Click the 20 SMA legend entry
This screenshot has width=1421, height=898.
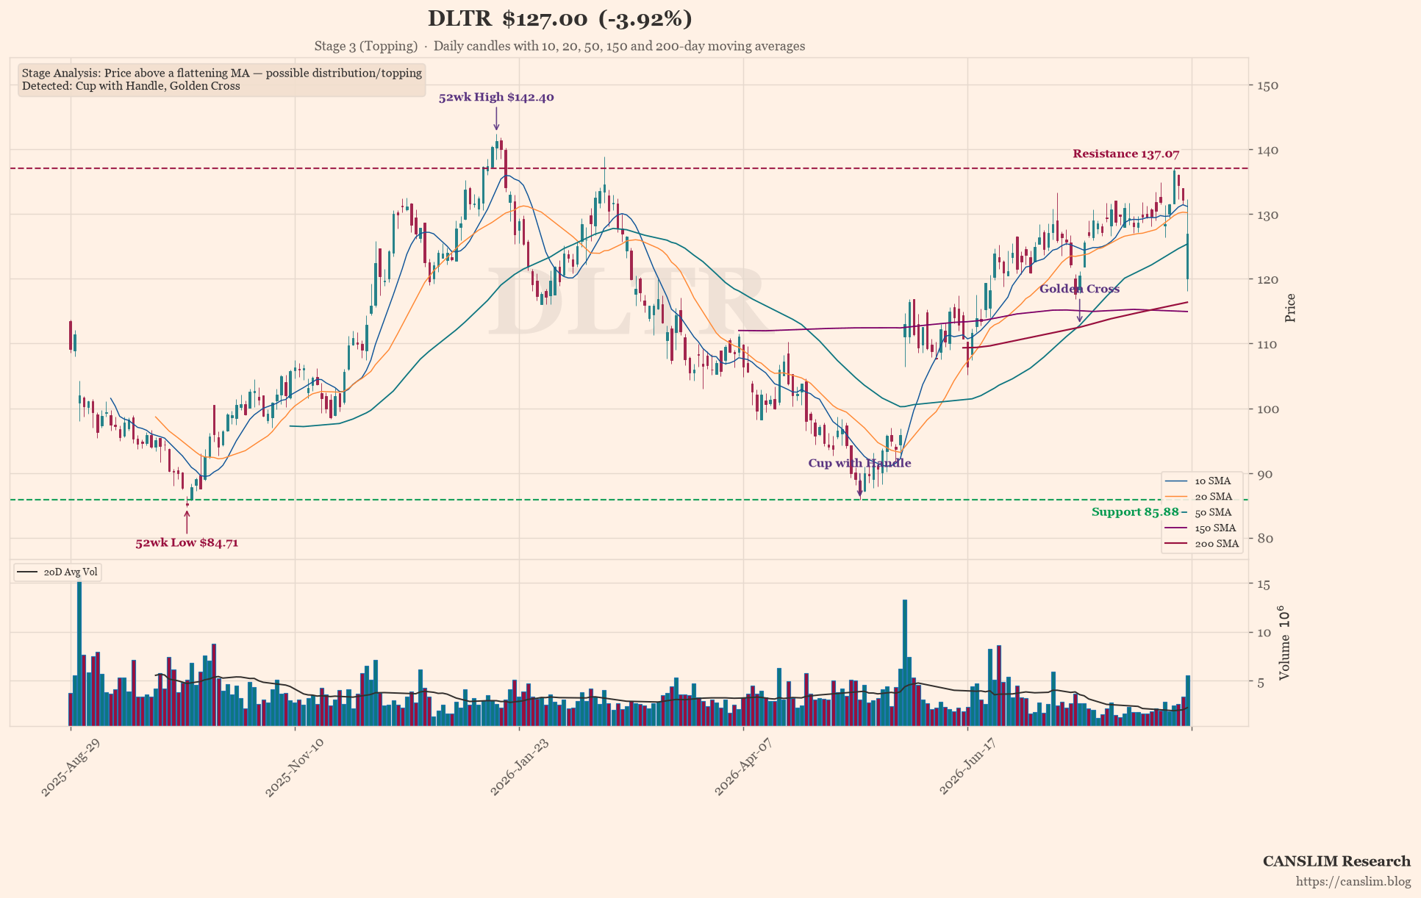(x=1202, y=497)
